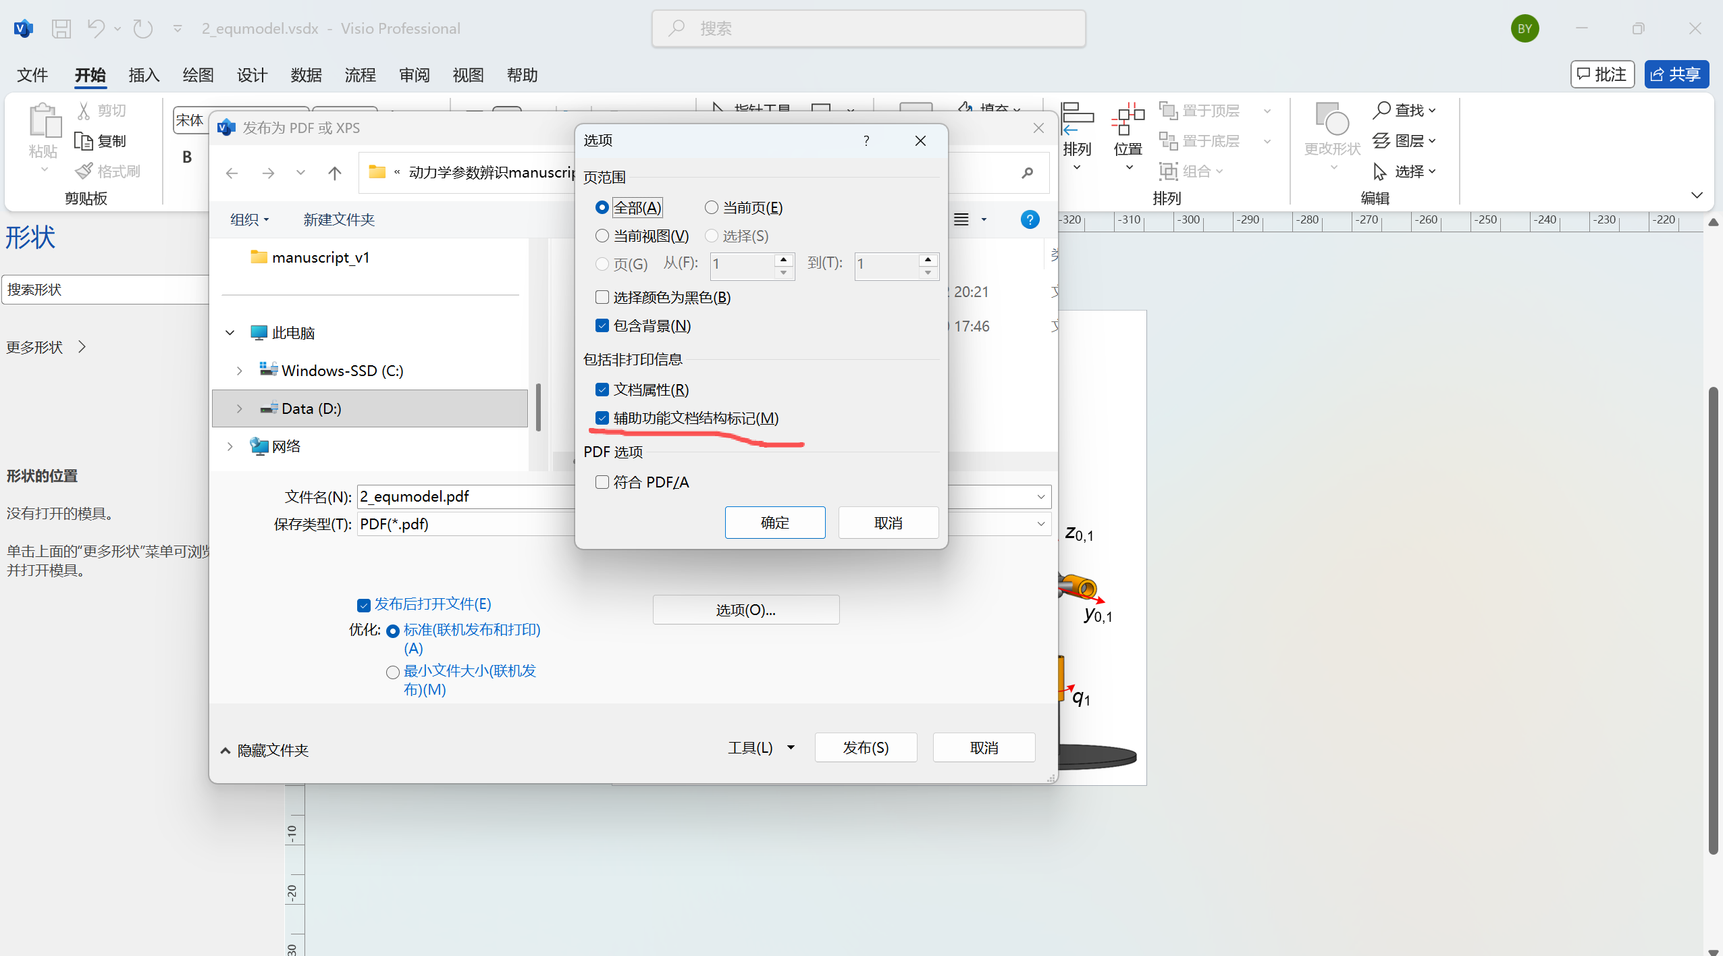Click the Bring to Front (置于顶层) icon
Image resolution: width=1723 pixels, height=956 pixels.
[x=1169, y=110]
